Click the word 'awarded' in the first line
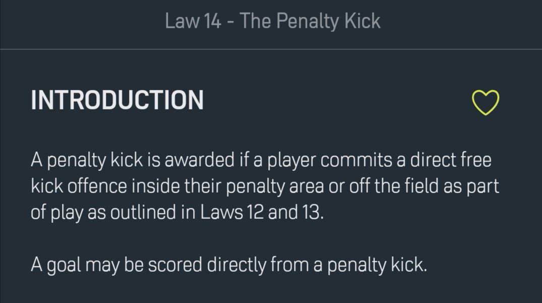Image resolution: width=542 pixels, height=303 pixels. click(200, 160)
